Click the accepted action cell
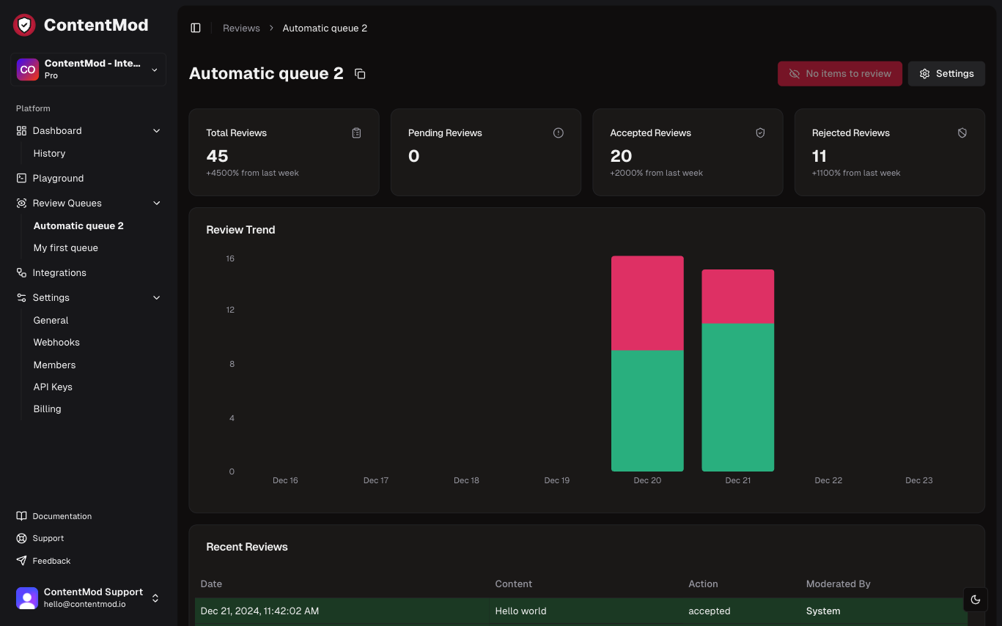 coord(710,611)
